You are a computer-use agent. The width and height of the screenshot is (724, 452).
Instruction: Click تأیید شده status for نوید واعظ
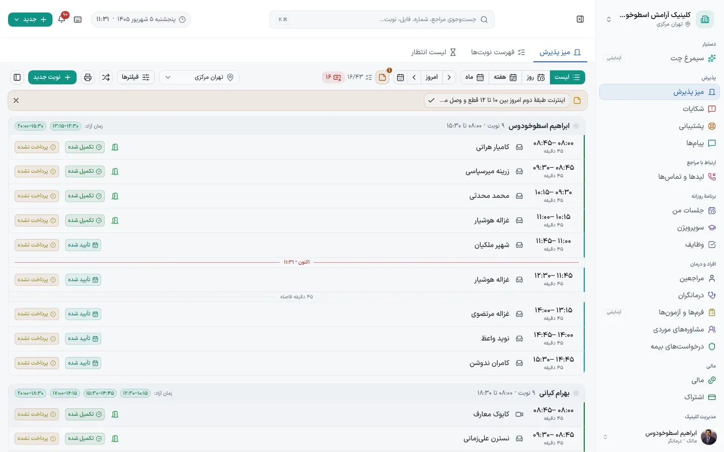tap(83, 338)
